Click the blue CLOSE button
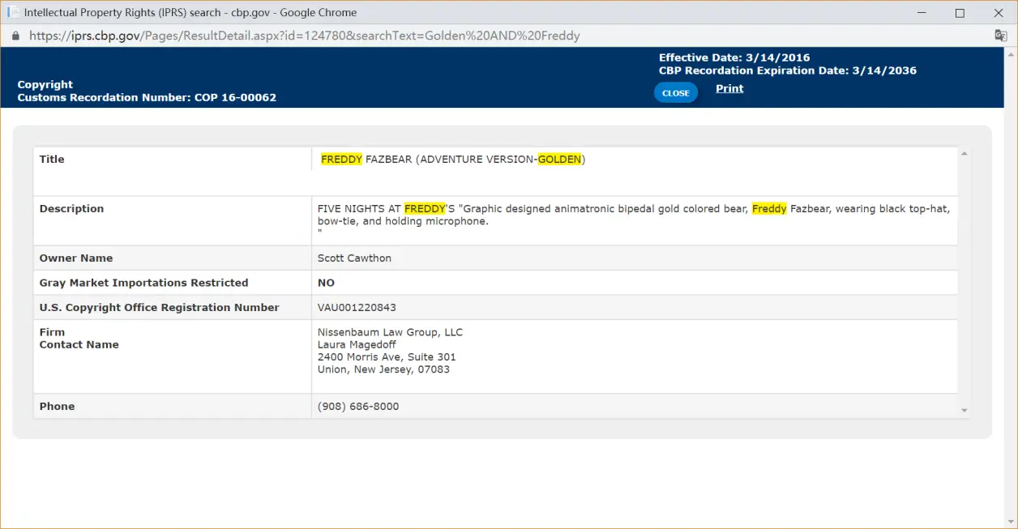The width and height of the screenshot is (1018, 529). tap(676, 93)
